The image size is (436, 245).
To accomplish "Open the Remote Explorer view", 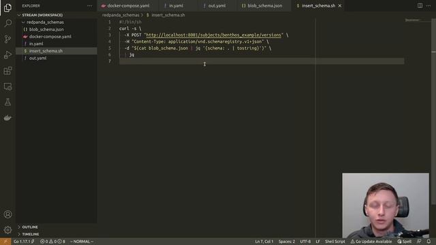I will [7, 86].
